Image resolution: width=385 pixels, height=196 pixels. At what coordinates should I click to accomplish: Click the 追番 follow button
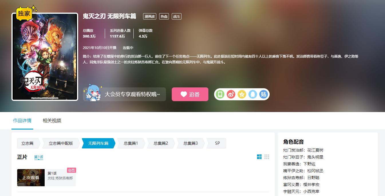pos(190,94)
